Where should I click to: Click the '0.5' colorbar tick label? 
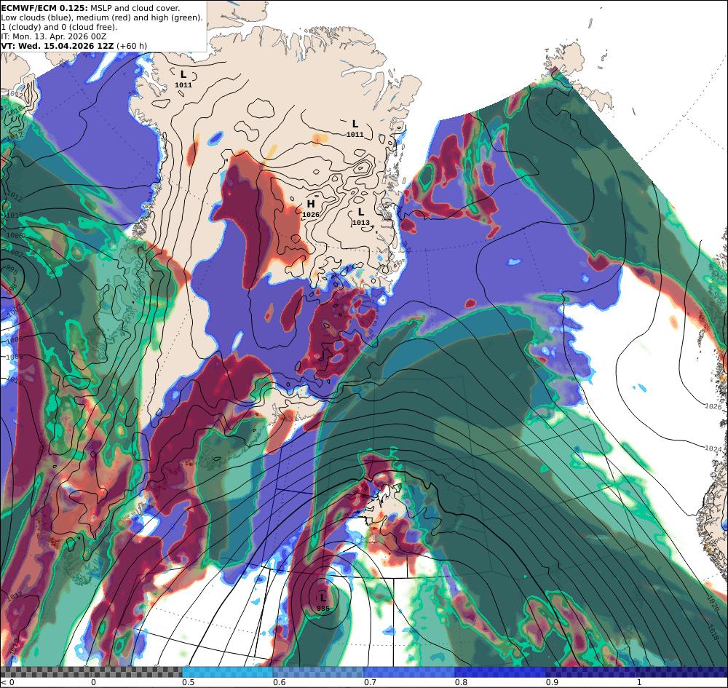pos(188,682)
